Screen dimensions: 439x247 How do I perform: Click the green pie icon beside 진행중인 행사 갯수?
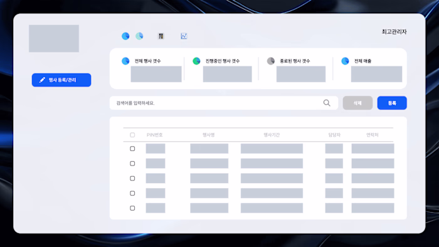(x=196, y=61)
